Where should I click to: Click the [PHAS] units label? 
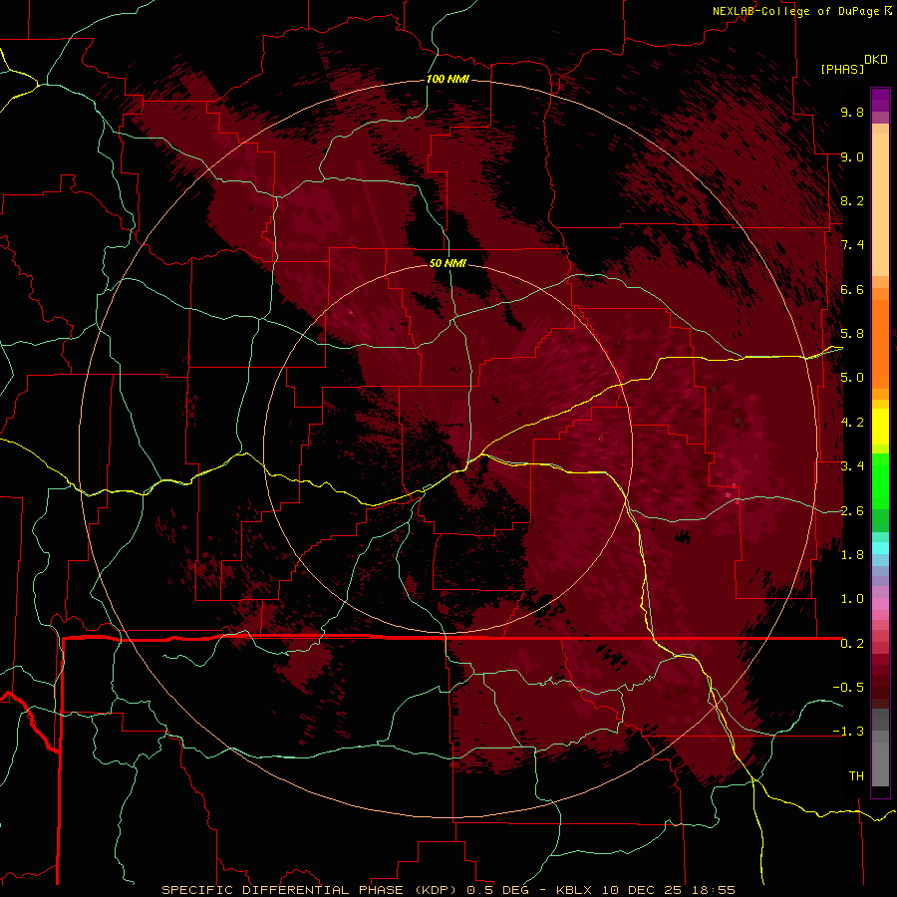tap(842, 69)
